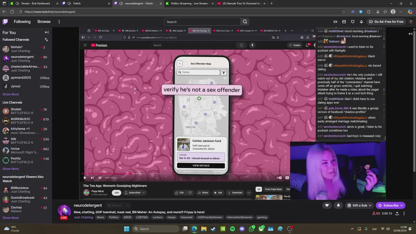Image resolution: width=416 pixels, height=234 pixels.
Task: Click the LGBTQIA stream tag
Action: [142, 217]
